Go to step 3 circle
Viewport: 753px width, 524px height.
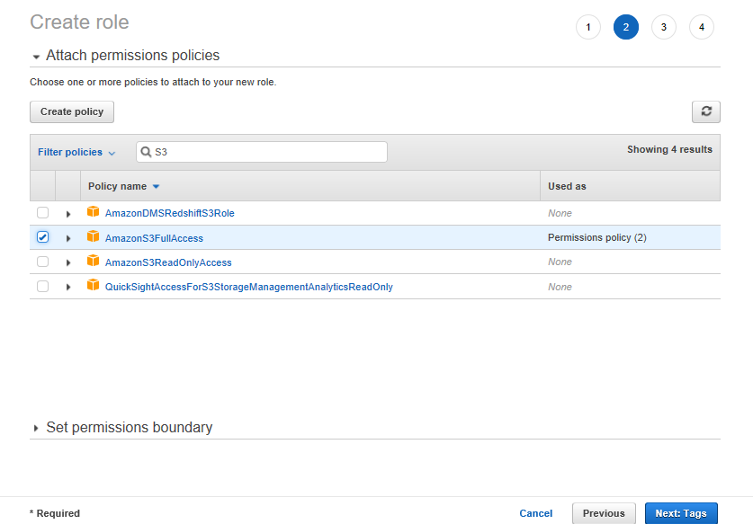[x=664, y=27]
